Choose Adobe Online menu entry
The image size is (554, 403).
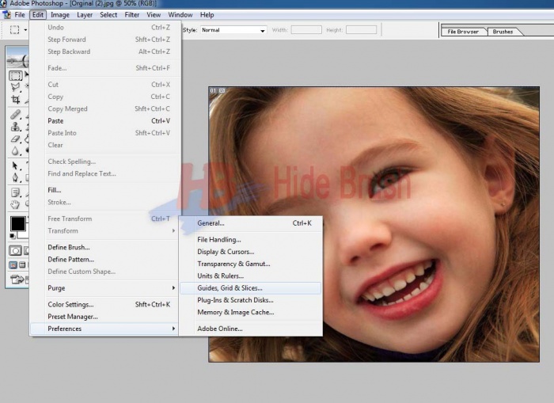tap(251, 329)
